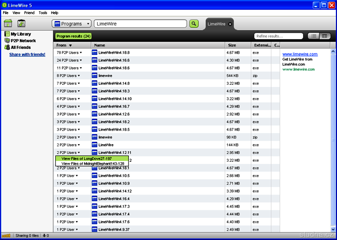Image resolution: width=337 pixels, height=240 pixels.
Task: Click the vertical scrollbar thumb in results
Action: click(x=333, y=140)
